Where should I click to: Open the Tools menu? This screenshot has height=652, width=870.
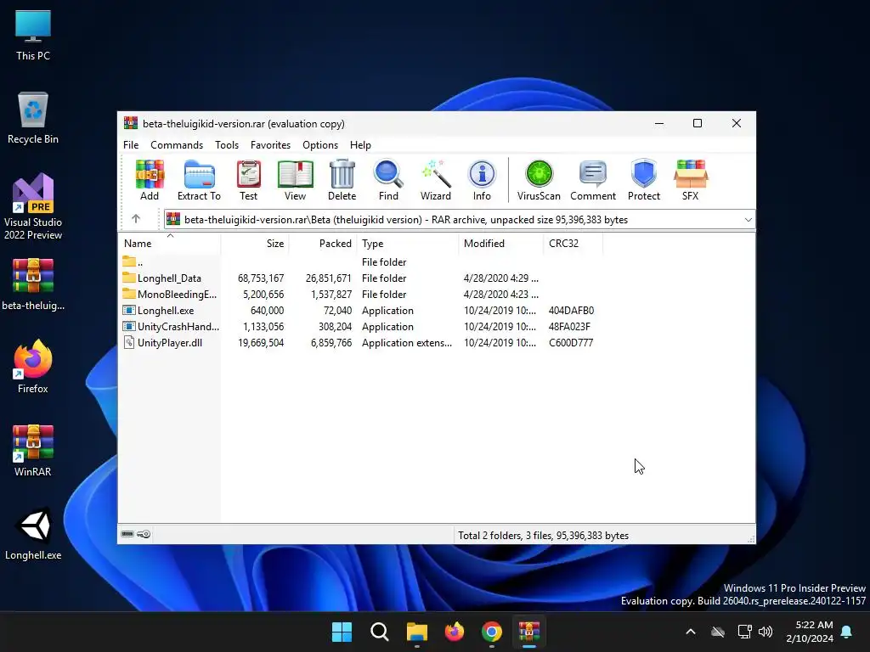point(227,144)
